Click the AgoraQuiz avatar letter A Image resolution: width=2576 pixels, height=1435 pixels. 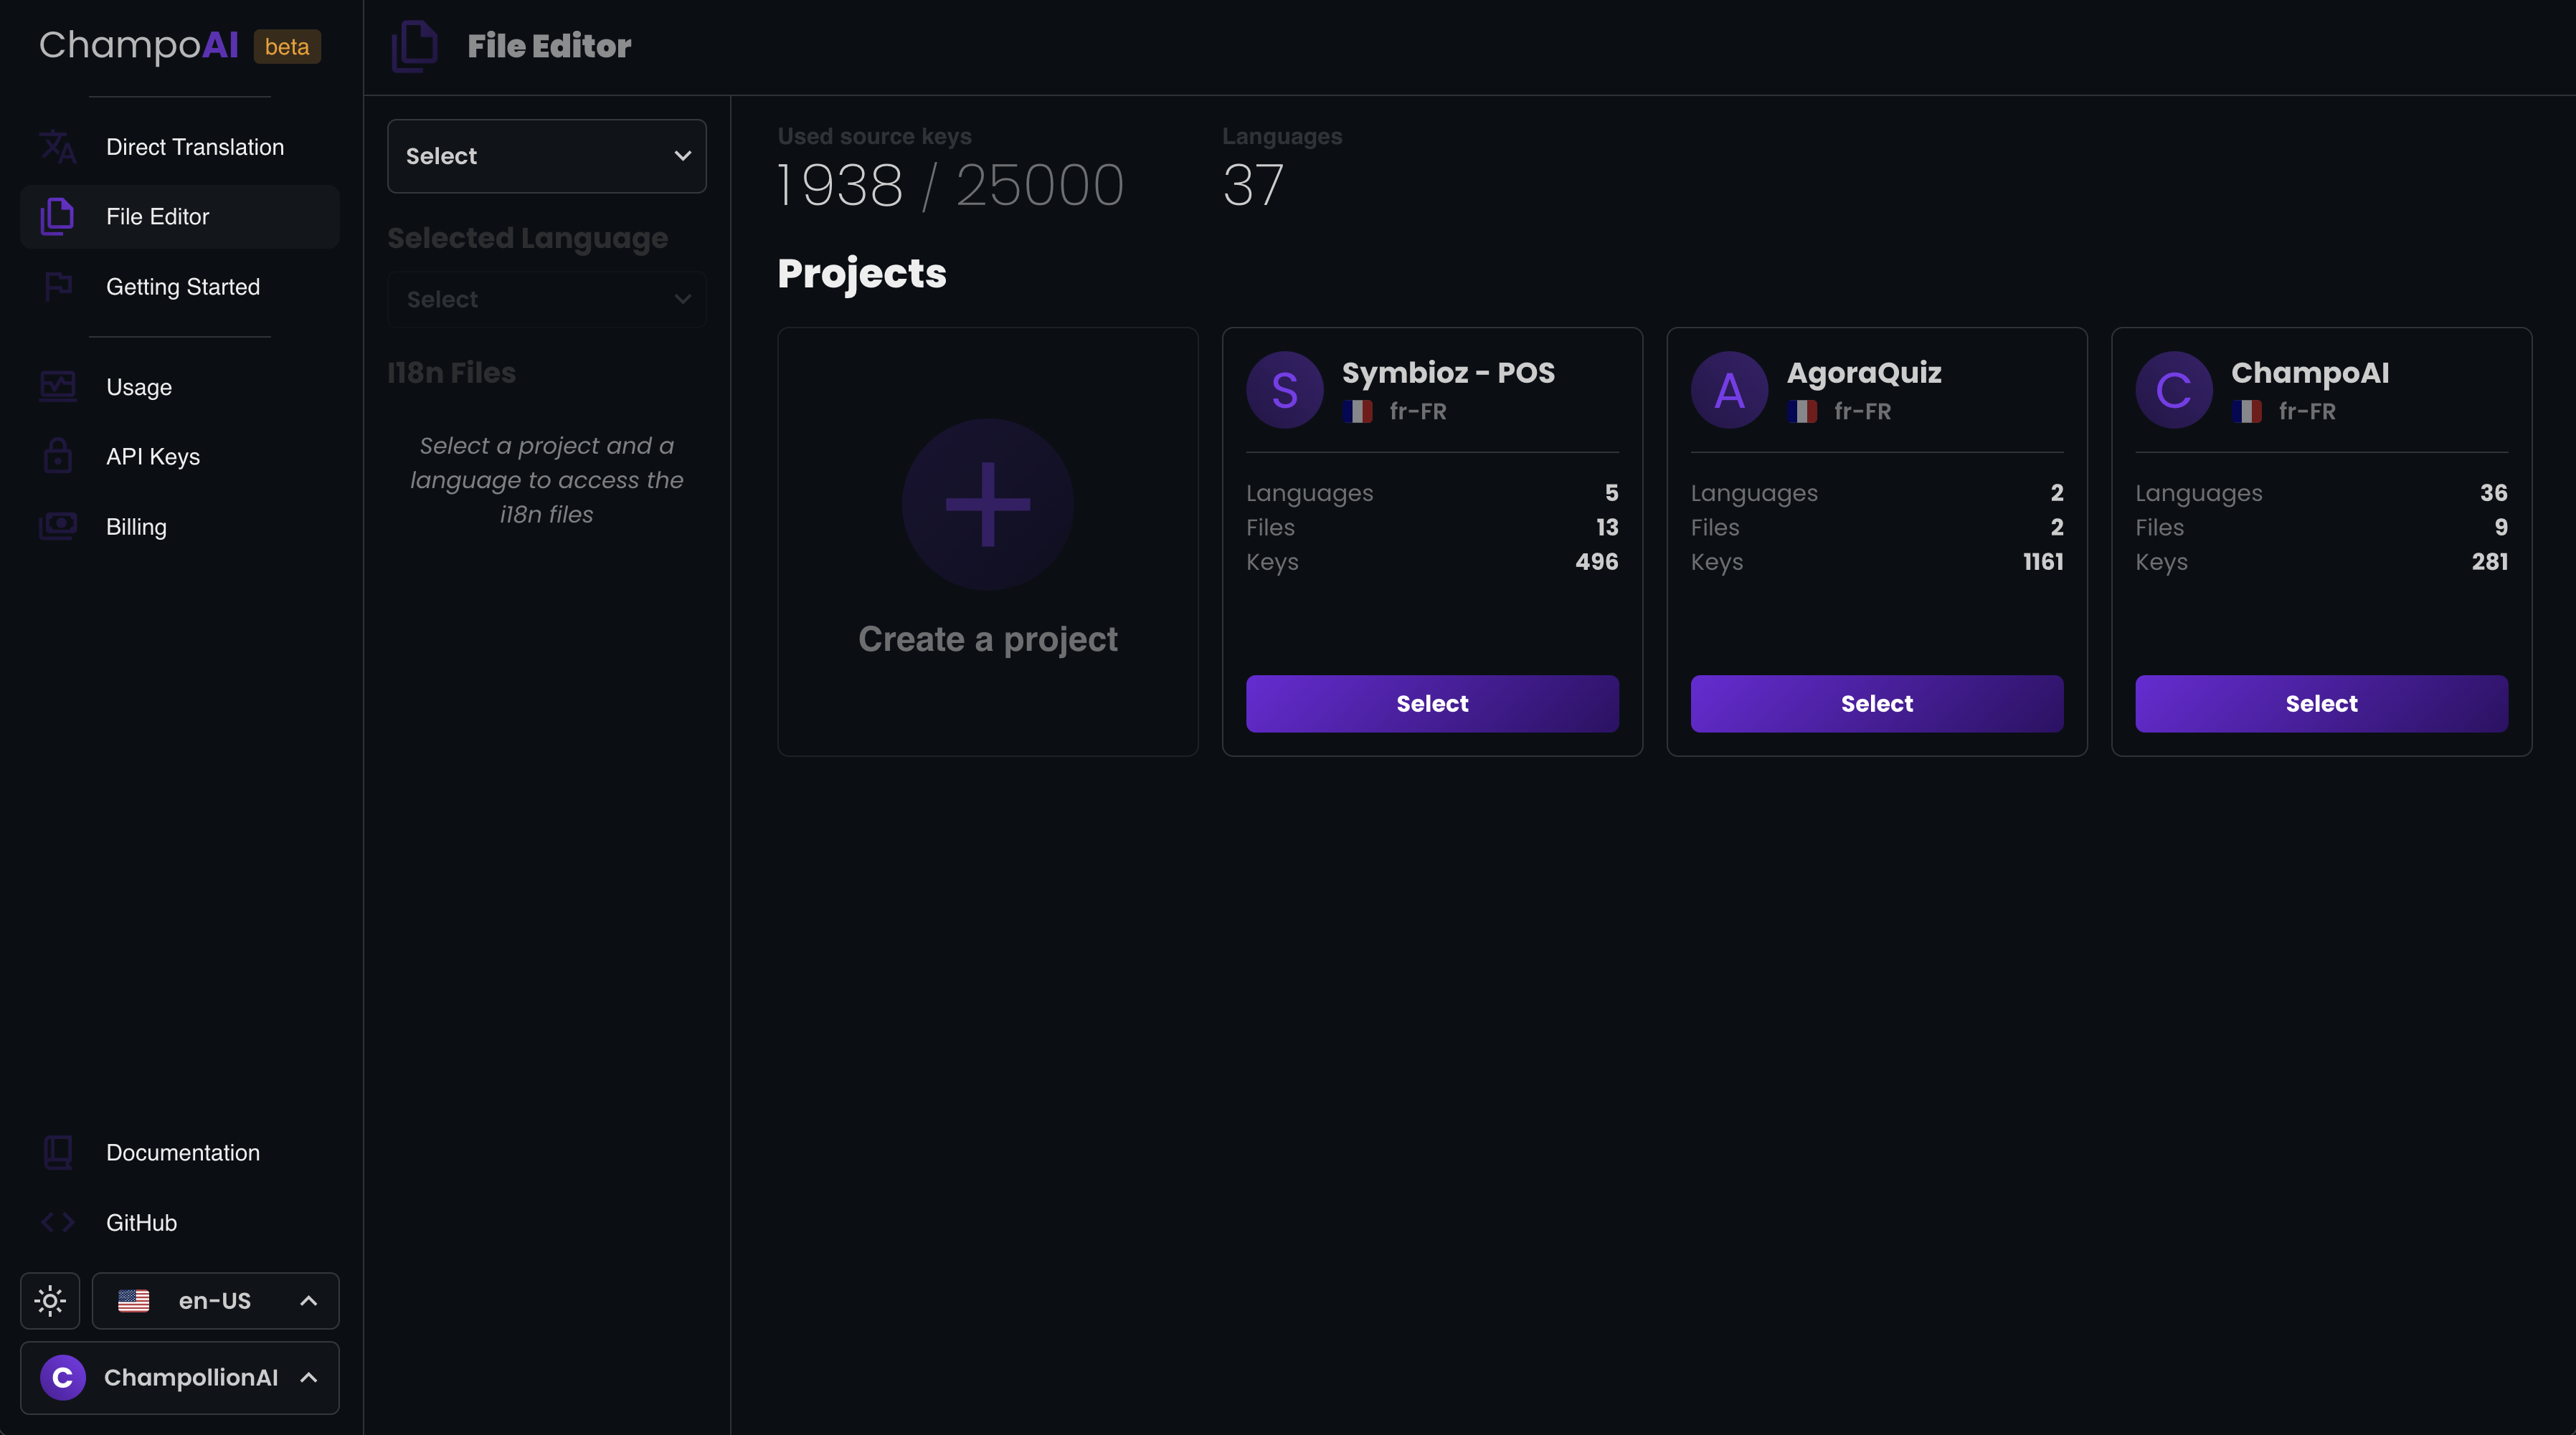point(1729,390)
